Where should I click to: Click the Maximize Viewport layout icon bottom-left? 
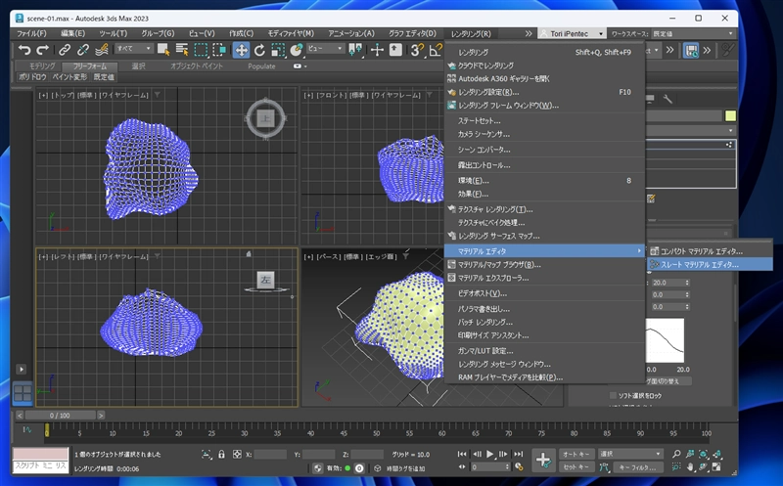[23, 393]
